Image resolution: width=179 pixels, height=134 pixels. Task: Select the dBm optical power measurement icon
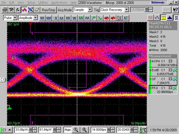click(119, 18)
